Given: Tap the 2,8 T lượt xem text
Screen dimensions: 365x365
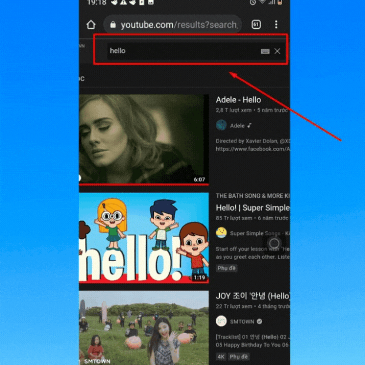Looking at the screenshot, I should [x=234, y=110].
